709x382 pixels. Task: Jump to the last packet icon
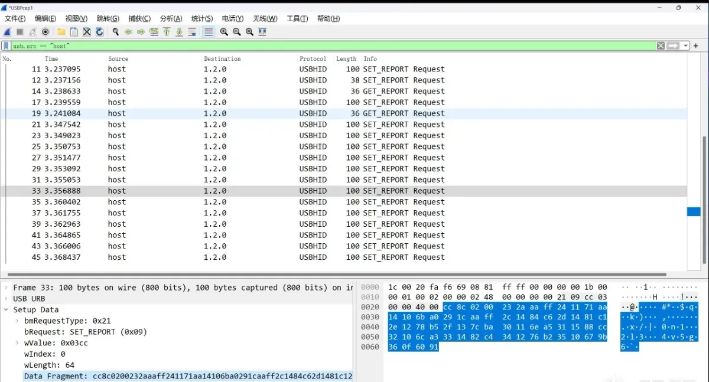179,32
